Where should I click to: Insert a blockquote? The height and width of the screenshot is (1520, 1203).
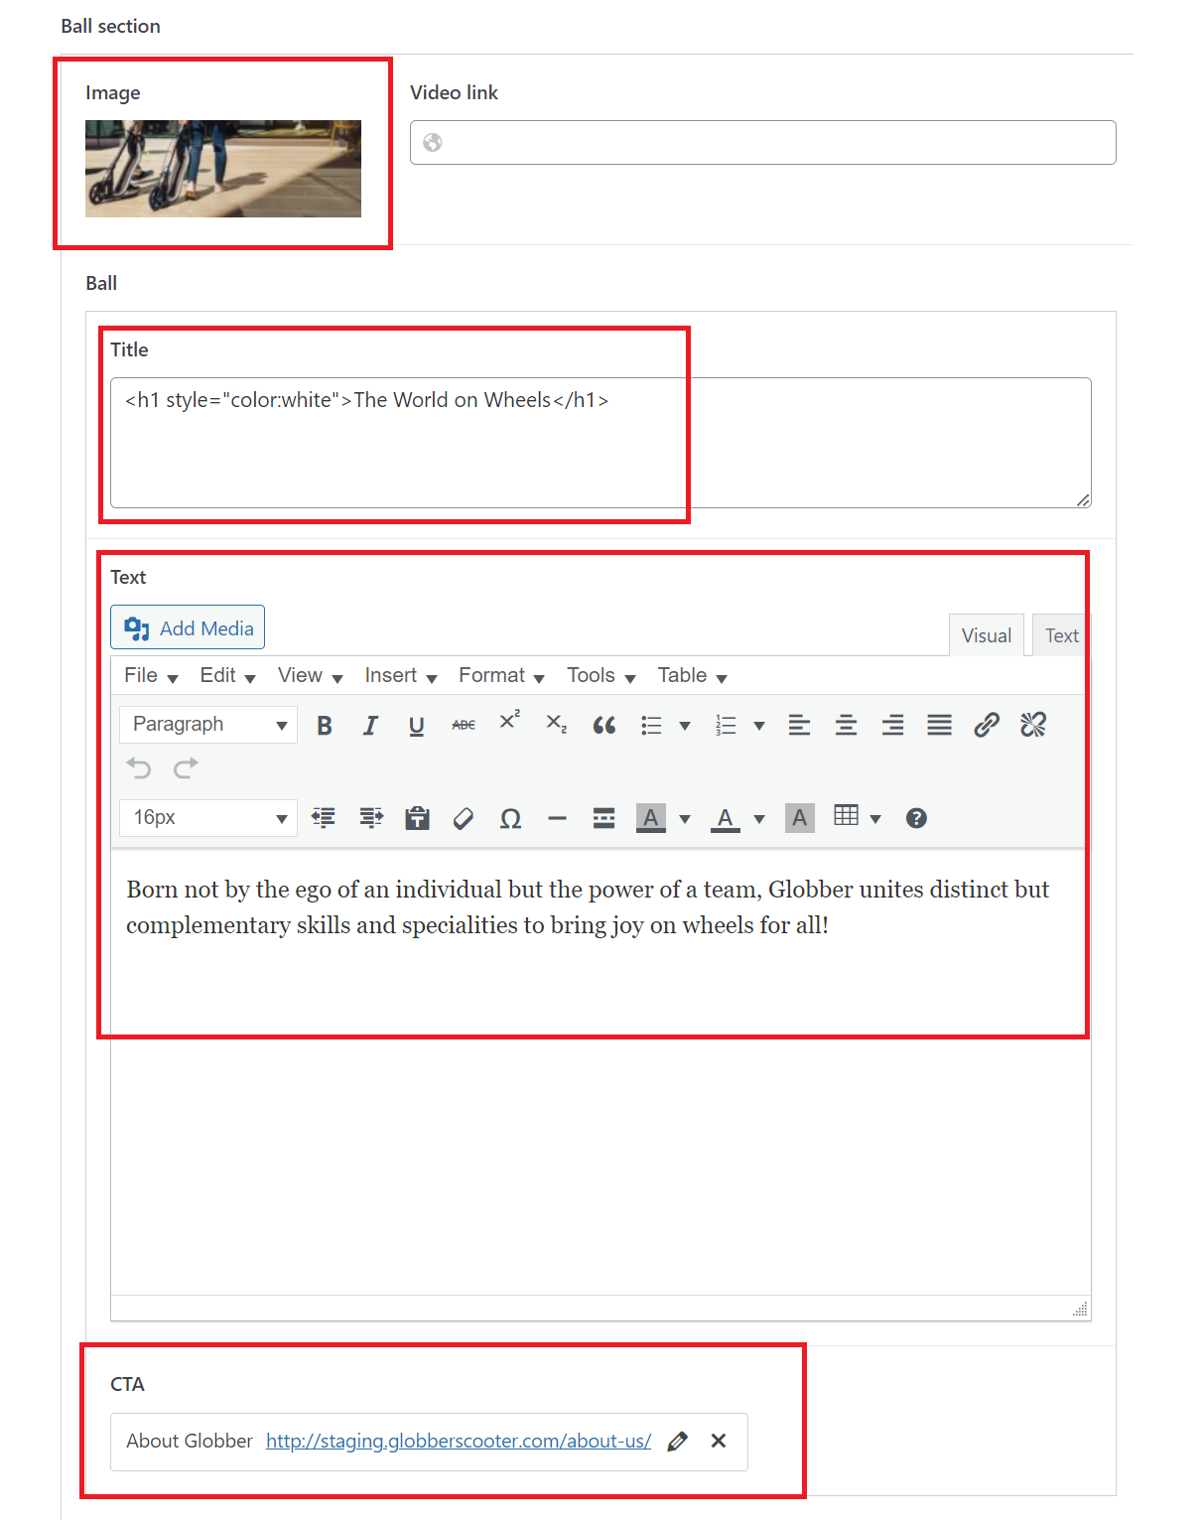point(603,726)
